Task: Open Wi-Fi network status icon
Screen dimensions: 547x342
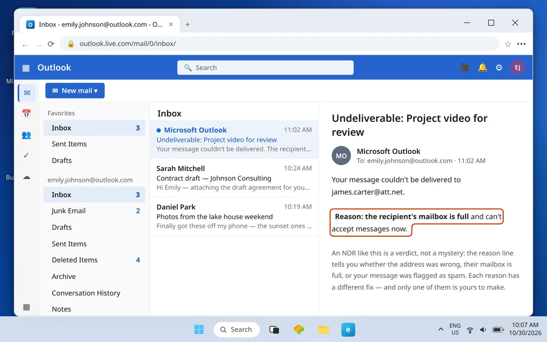Action: pyautogui.click(x=470, y=330)
